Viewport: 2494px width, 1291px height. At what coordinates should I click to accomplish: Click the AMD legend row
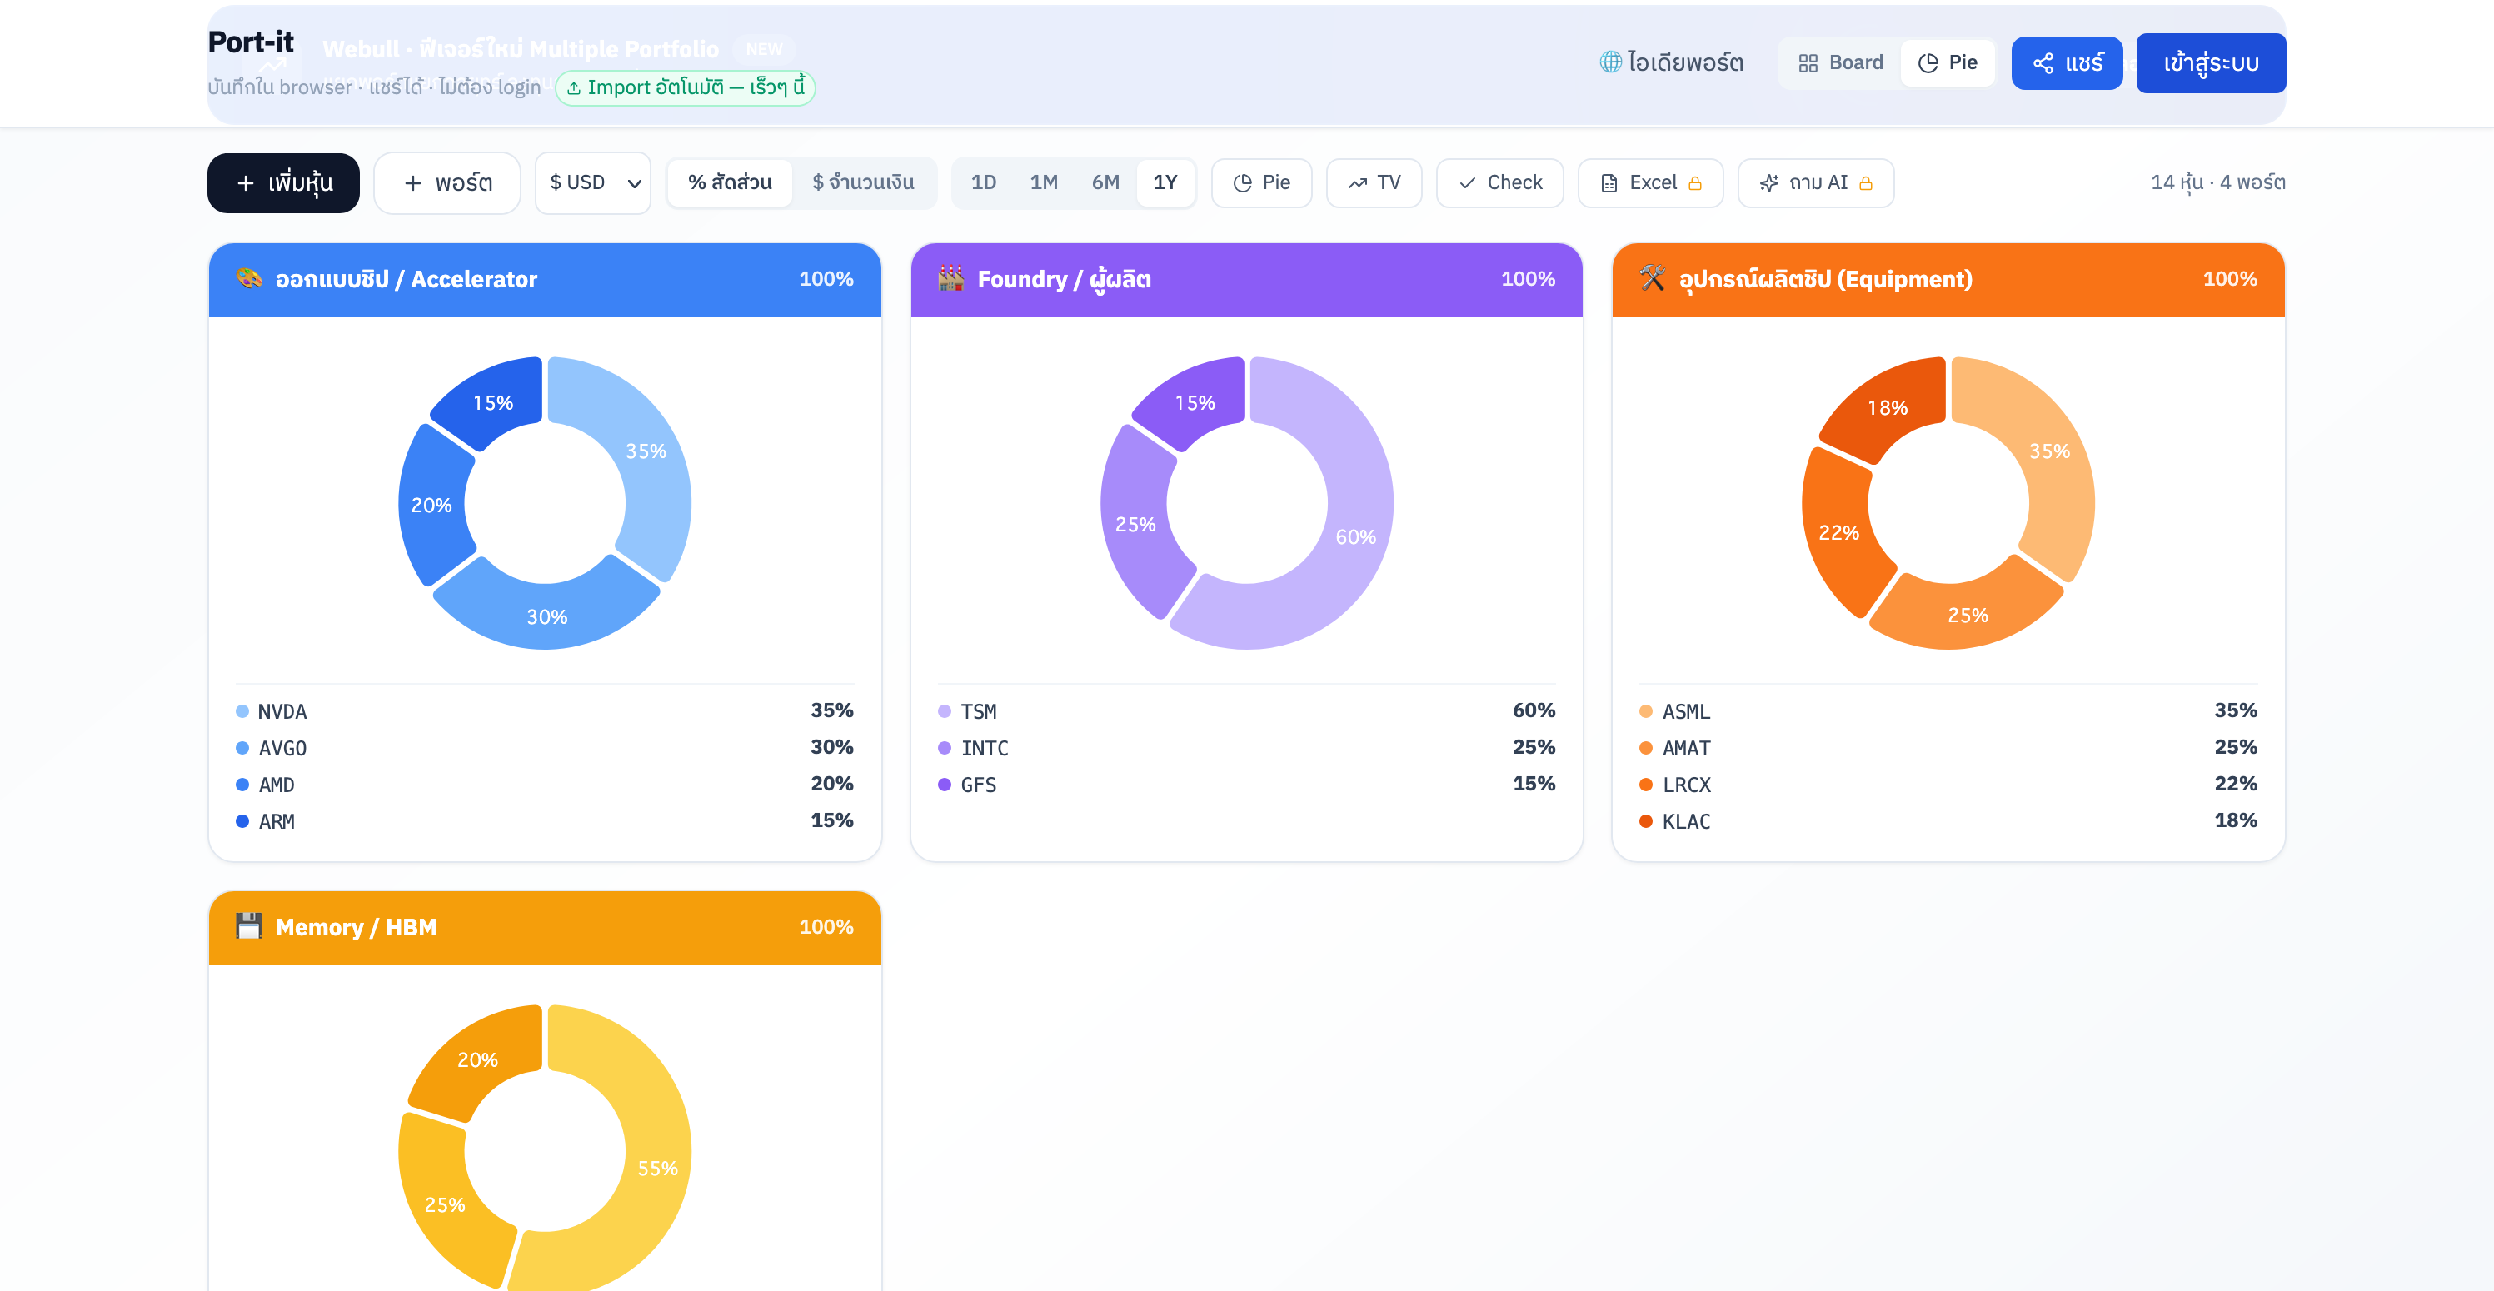[545, 785]
